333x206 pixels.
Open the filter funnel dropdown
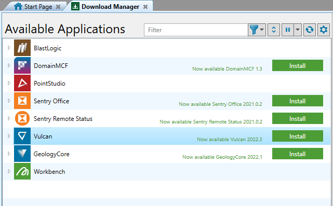click(x=257, y=30)
